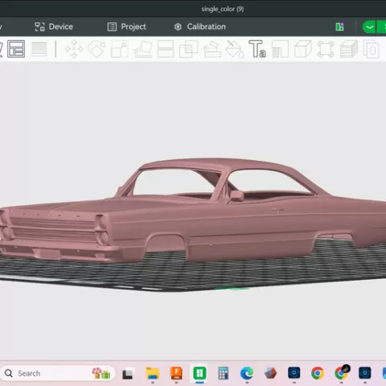Activate the Lay on Face tool
386x386 pixels.
click(x=143, y=49)
